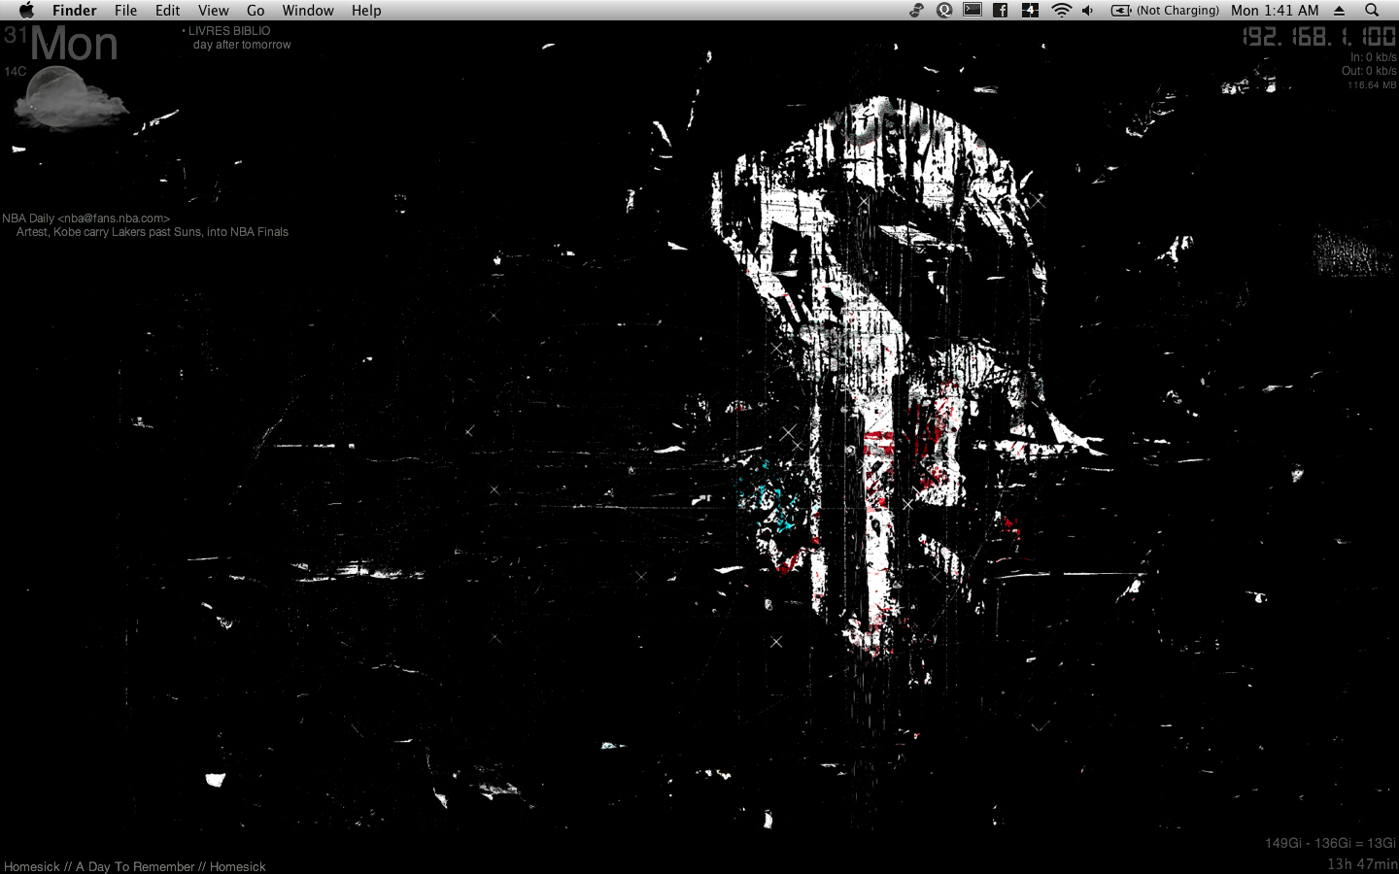Open the Apple menu
The height and width of the screenshot is (874, 1399).
[x=26, y=11]
